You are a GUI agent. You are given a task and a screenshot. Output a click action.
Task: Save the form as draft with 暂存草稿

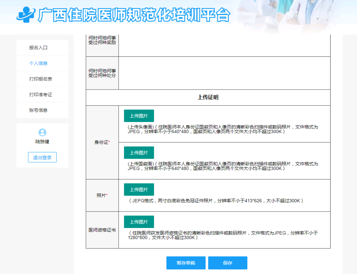coord(186,263)
